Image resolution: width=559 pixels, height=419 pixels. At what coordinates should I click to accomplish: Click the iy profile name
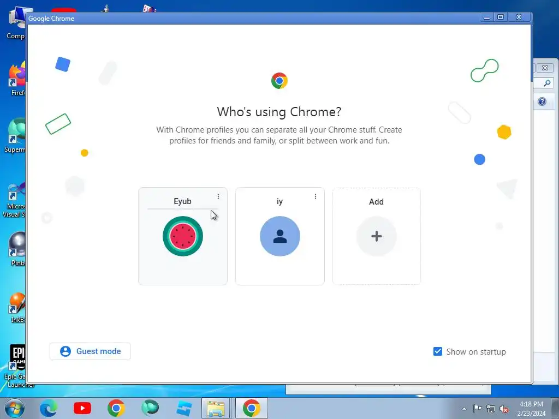(x=279, y=201)
